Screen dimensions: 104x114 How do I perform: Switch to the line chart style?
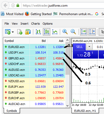click(55, 32)
